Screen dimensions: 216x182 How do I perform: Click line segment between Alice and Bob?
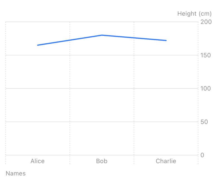point(70,40)
